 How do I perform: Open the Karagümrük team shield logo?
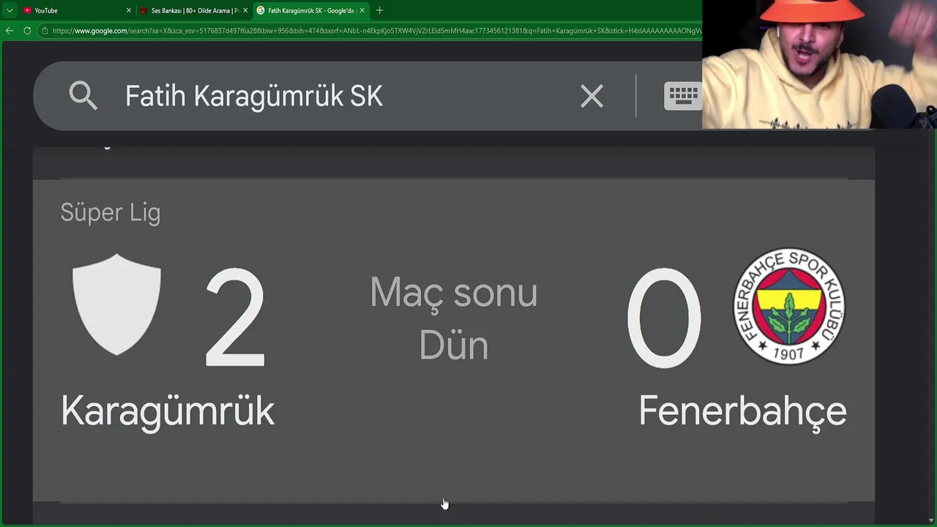pyautogui.click(x=117, y=304)
